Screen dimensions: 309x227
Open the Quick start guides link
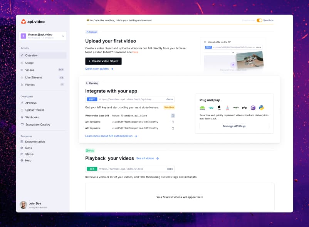tap(99, 69)
